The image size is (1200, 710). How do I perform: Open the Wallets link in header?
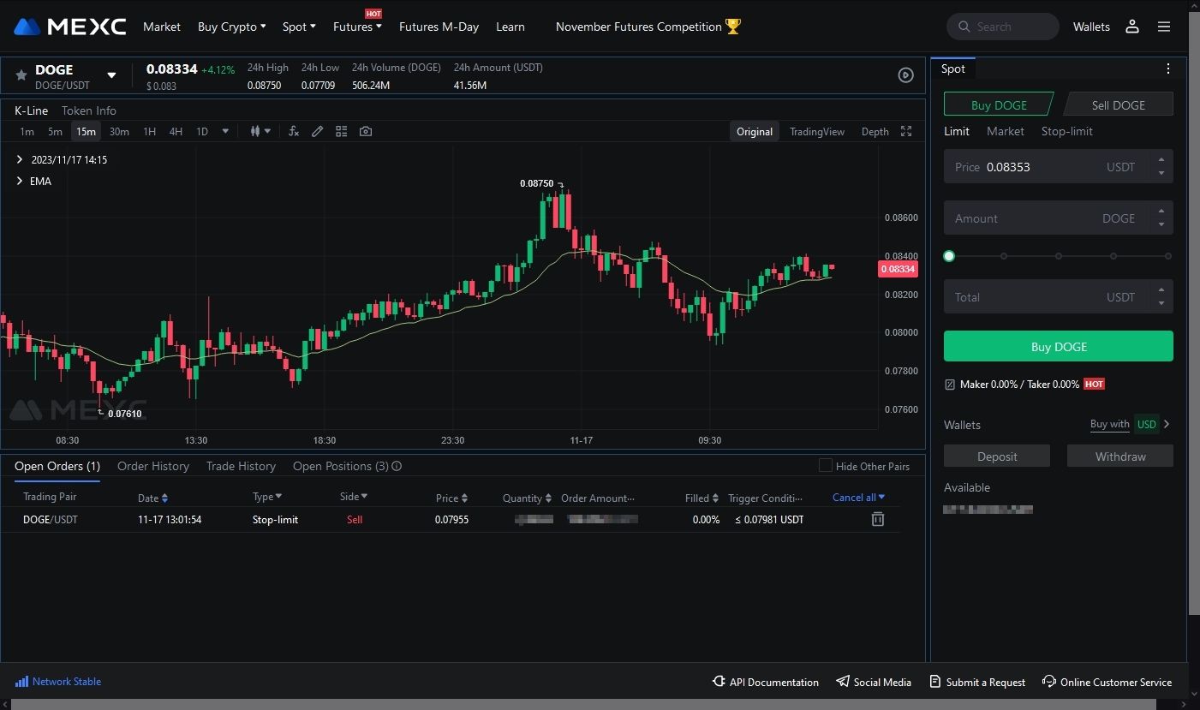(1091, 27)
